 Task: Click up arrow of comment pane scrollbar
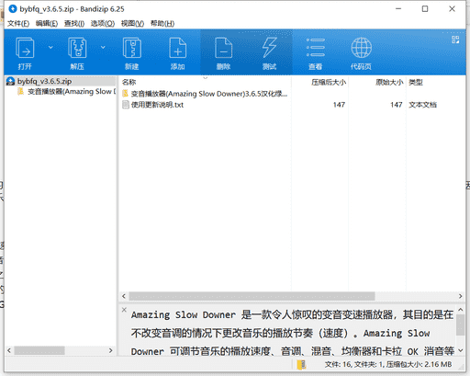[x=460, y=310]
